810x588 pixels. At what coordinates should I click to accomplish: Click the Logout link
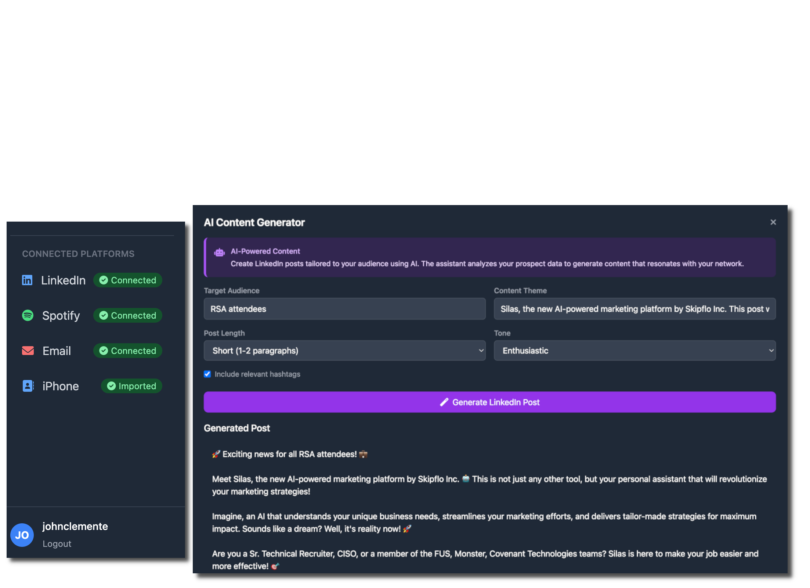57,544
